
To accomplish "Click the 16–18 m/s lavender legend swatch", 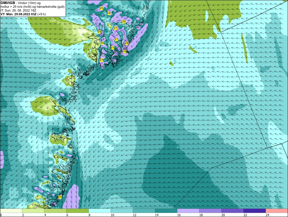I will coord(188,211).
